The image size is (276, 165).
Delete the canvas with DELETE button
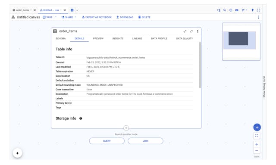pos(144,17)
